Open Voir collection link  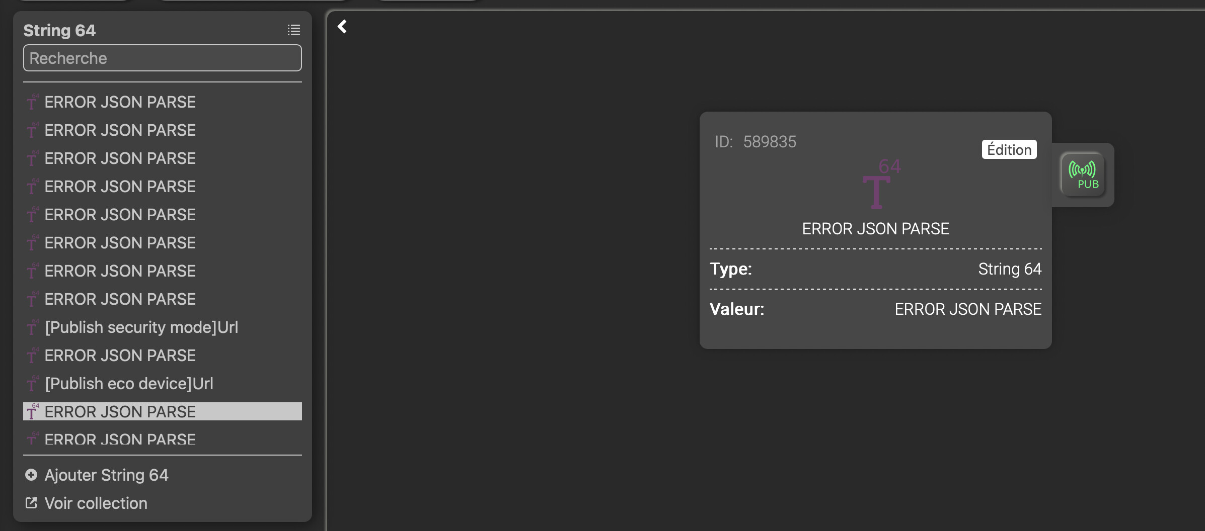(x=96, y=503)
